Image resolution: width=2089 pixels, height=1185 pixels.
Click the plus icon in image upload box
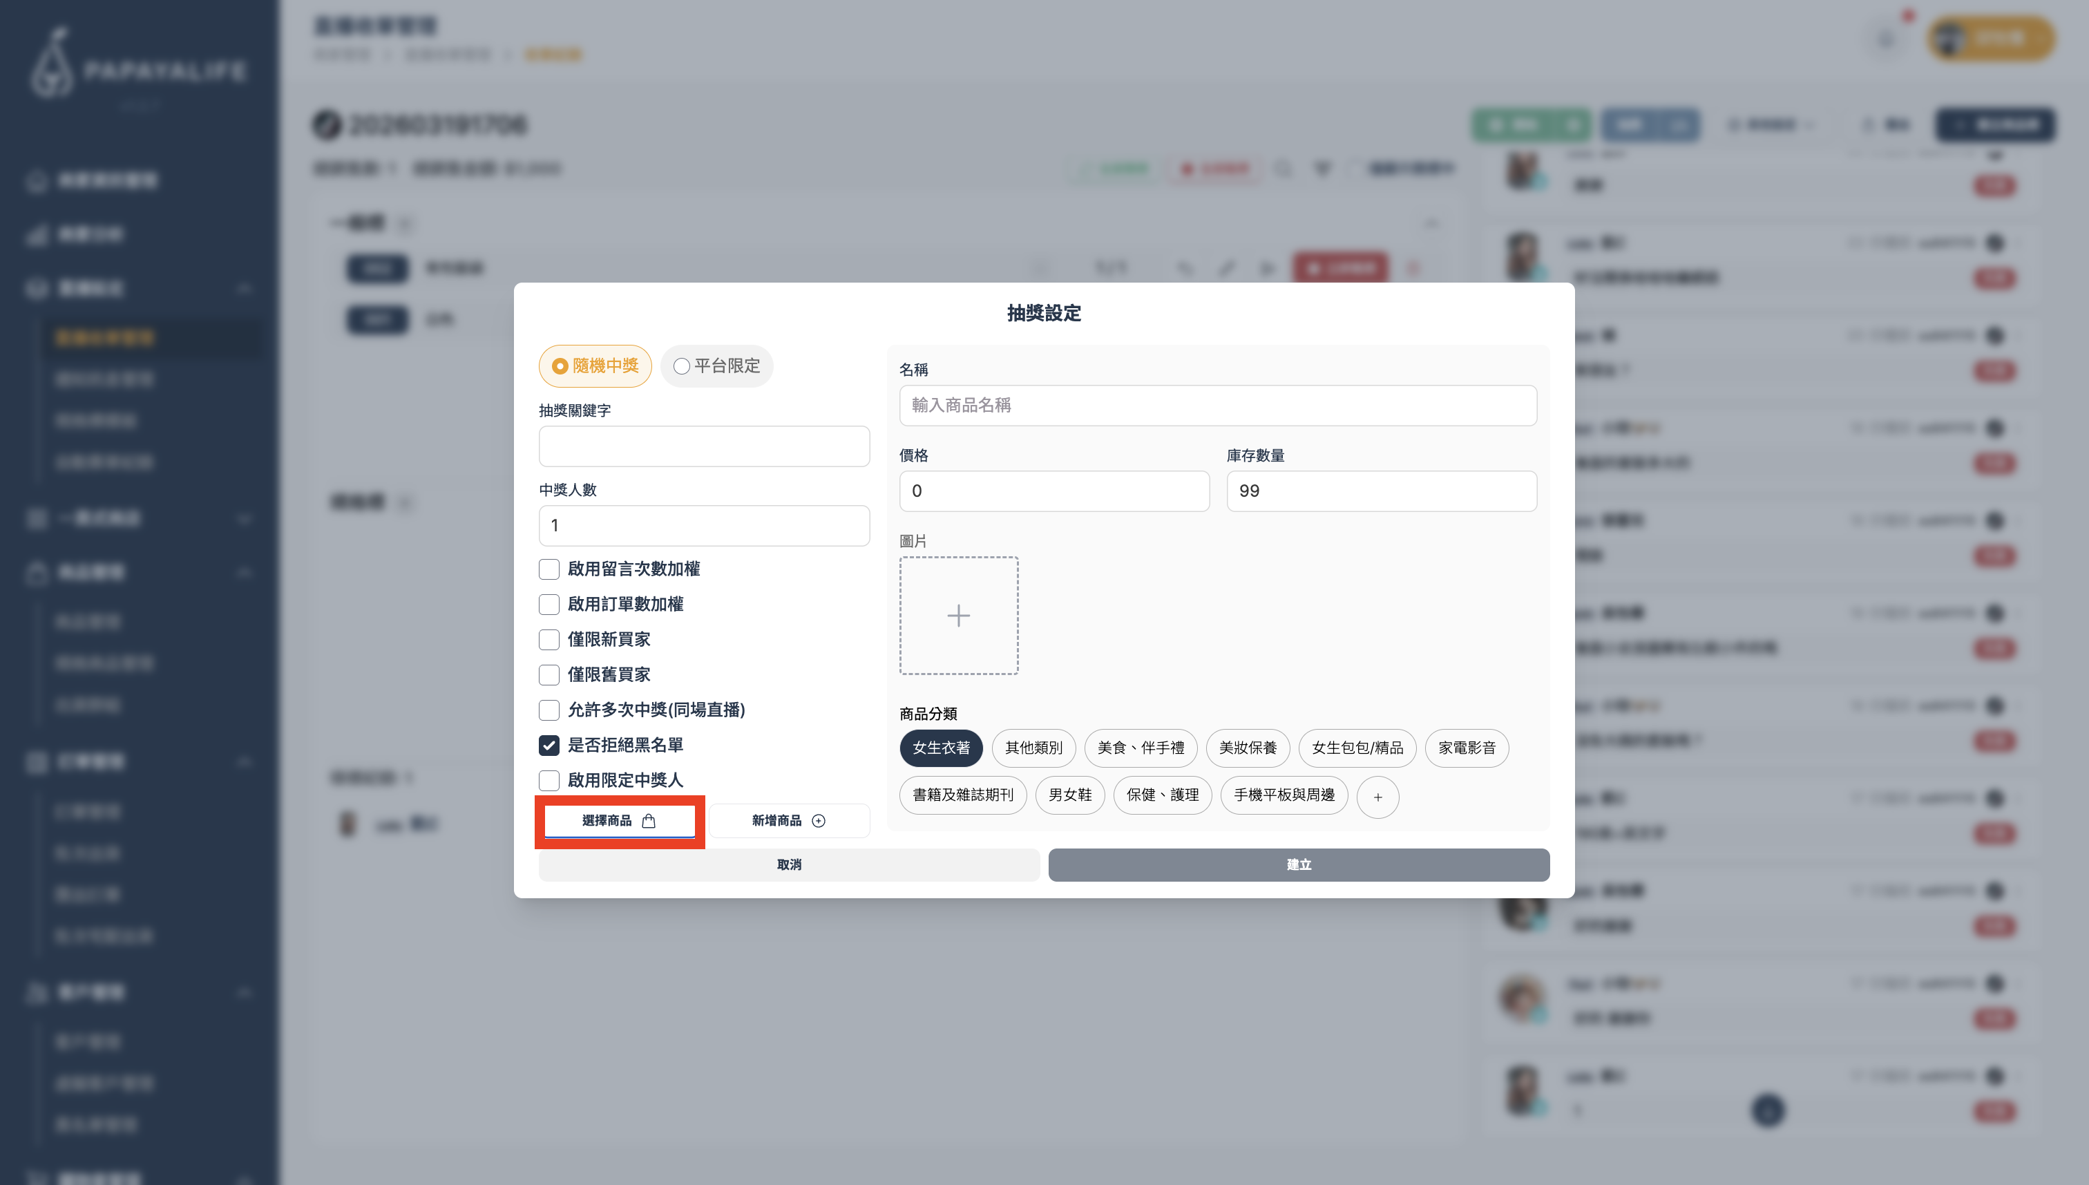[958, 615]
